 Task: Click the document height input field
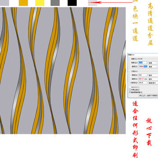pyautogui.click(x=143, y=79)
